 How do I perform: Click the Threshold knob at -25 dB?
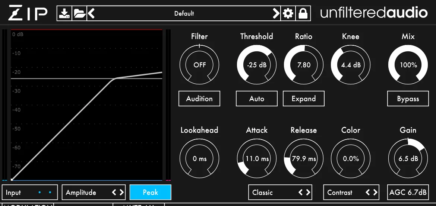257,65
